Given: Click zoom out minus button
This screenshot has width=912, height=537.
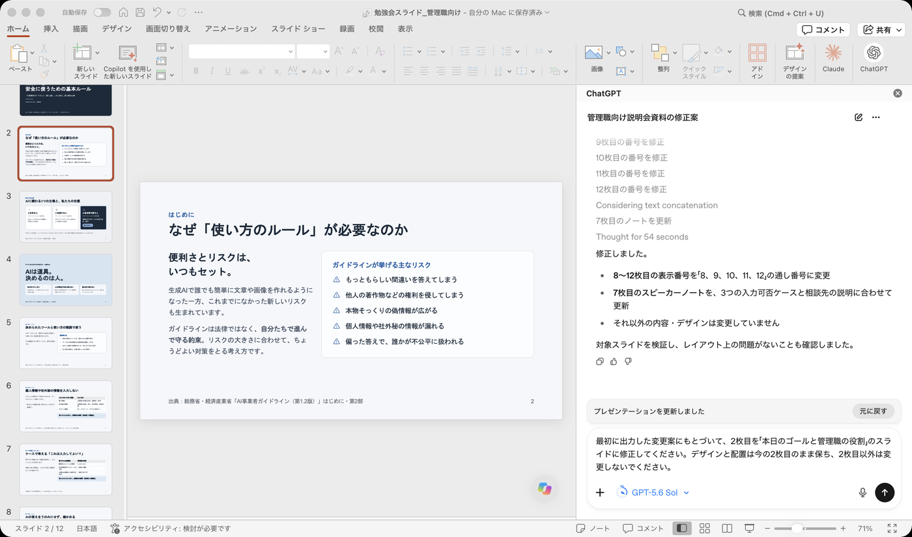Looking at the screenshot, I should point(767,529).
